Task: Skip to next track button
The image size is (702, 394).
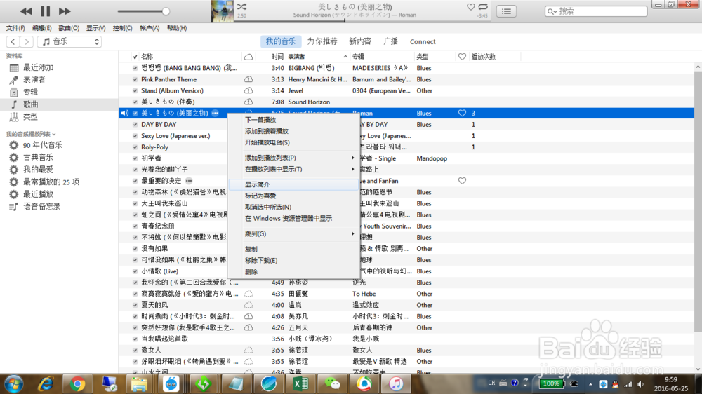Action: [65, 11]
